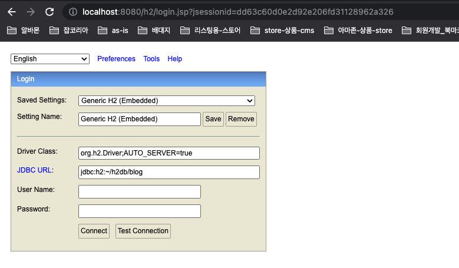Open the 배대지 bookmark folder
Screen dimensions: 459x268
(x=154, y=31)
